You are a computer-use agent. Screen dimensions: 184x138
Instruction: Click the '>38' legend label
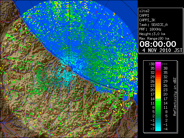tap(152, 64)
